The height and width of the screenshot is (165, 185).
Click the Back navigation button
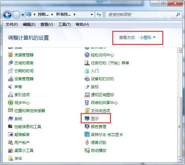click(7, 15)
